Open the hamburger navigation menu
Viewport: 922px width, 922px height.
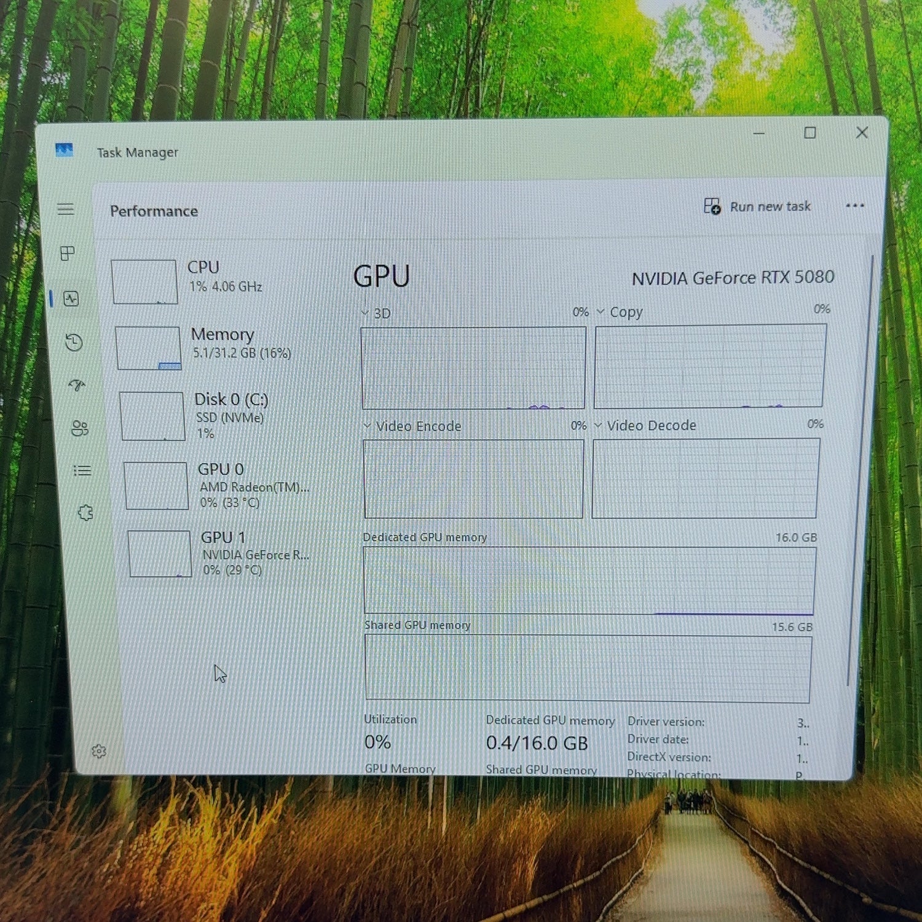[66, 210]
